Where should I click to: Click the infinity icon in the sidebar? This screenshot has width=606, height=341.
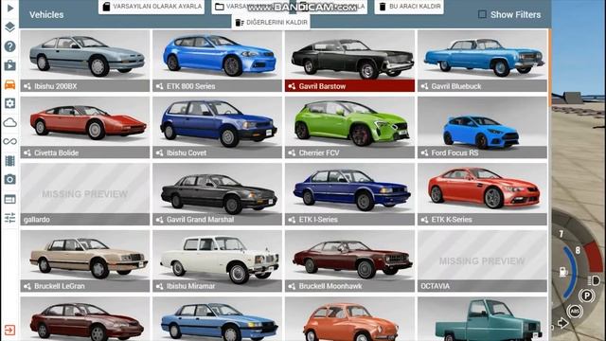10,141
